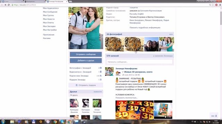Image resolution: width=222 pixels, height=124 pixels.
Task: Open friend Катюшка Курмова avatar
Action: (86, 103)
